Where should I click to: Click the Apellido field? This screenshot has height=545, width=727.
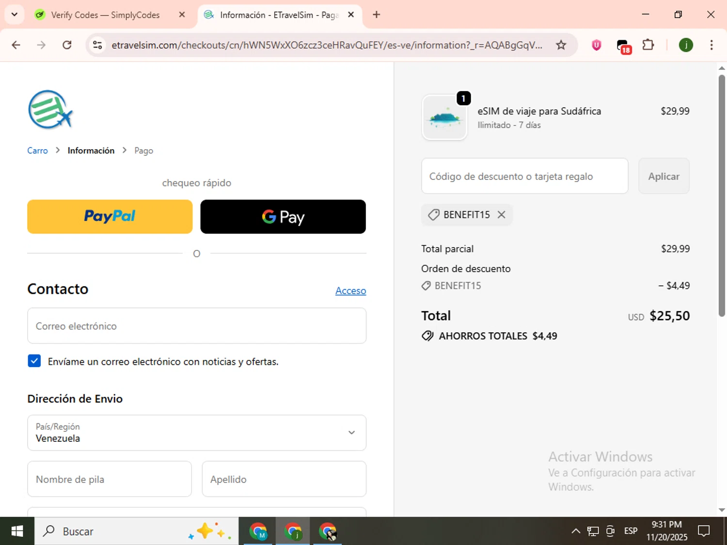(284, 479)
